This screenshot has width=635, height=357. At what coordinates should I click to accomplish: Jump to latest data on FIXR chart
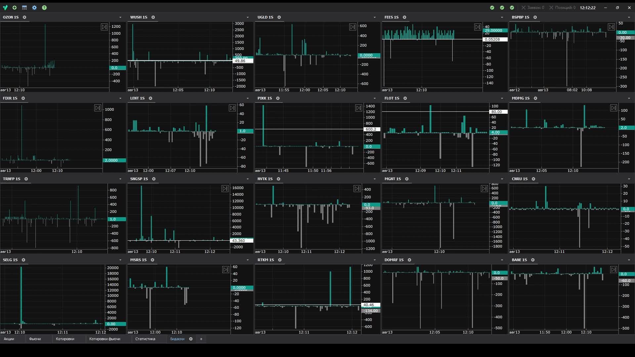pyautogui.click(x=98, y=108)
